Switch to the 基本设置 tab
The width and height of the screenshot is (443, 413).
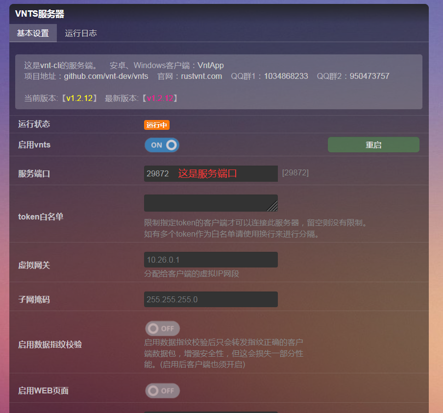tap(33, 33)
